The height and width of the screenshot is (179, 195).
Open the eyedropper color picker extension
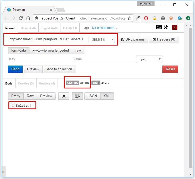point(138,18)
